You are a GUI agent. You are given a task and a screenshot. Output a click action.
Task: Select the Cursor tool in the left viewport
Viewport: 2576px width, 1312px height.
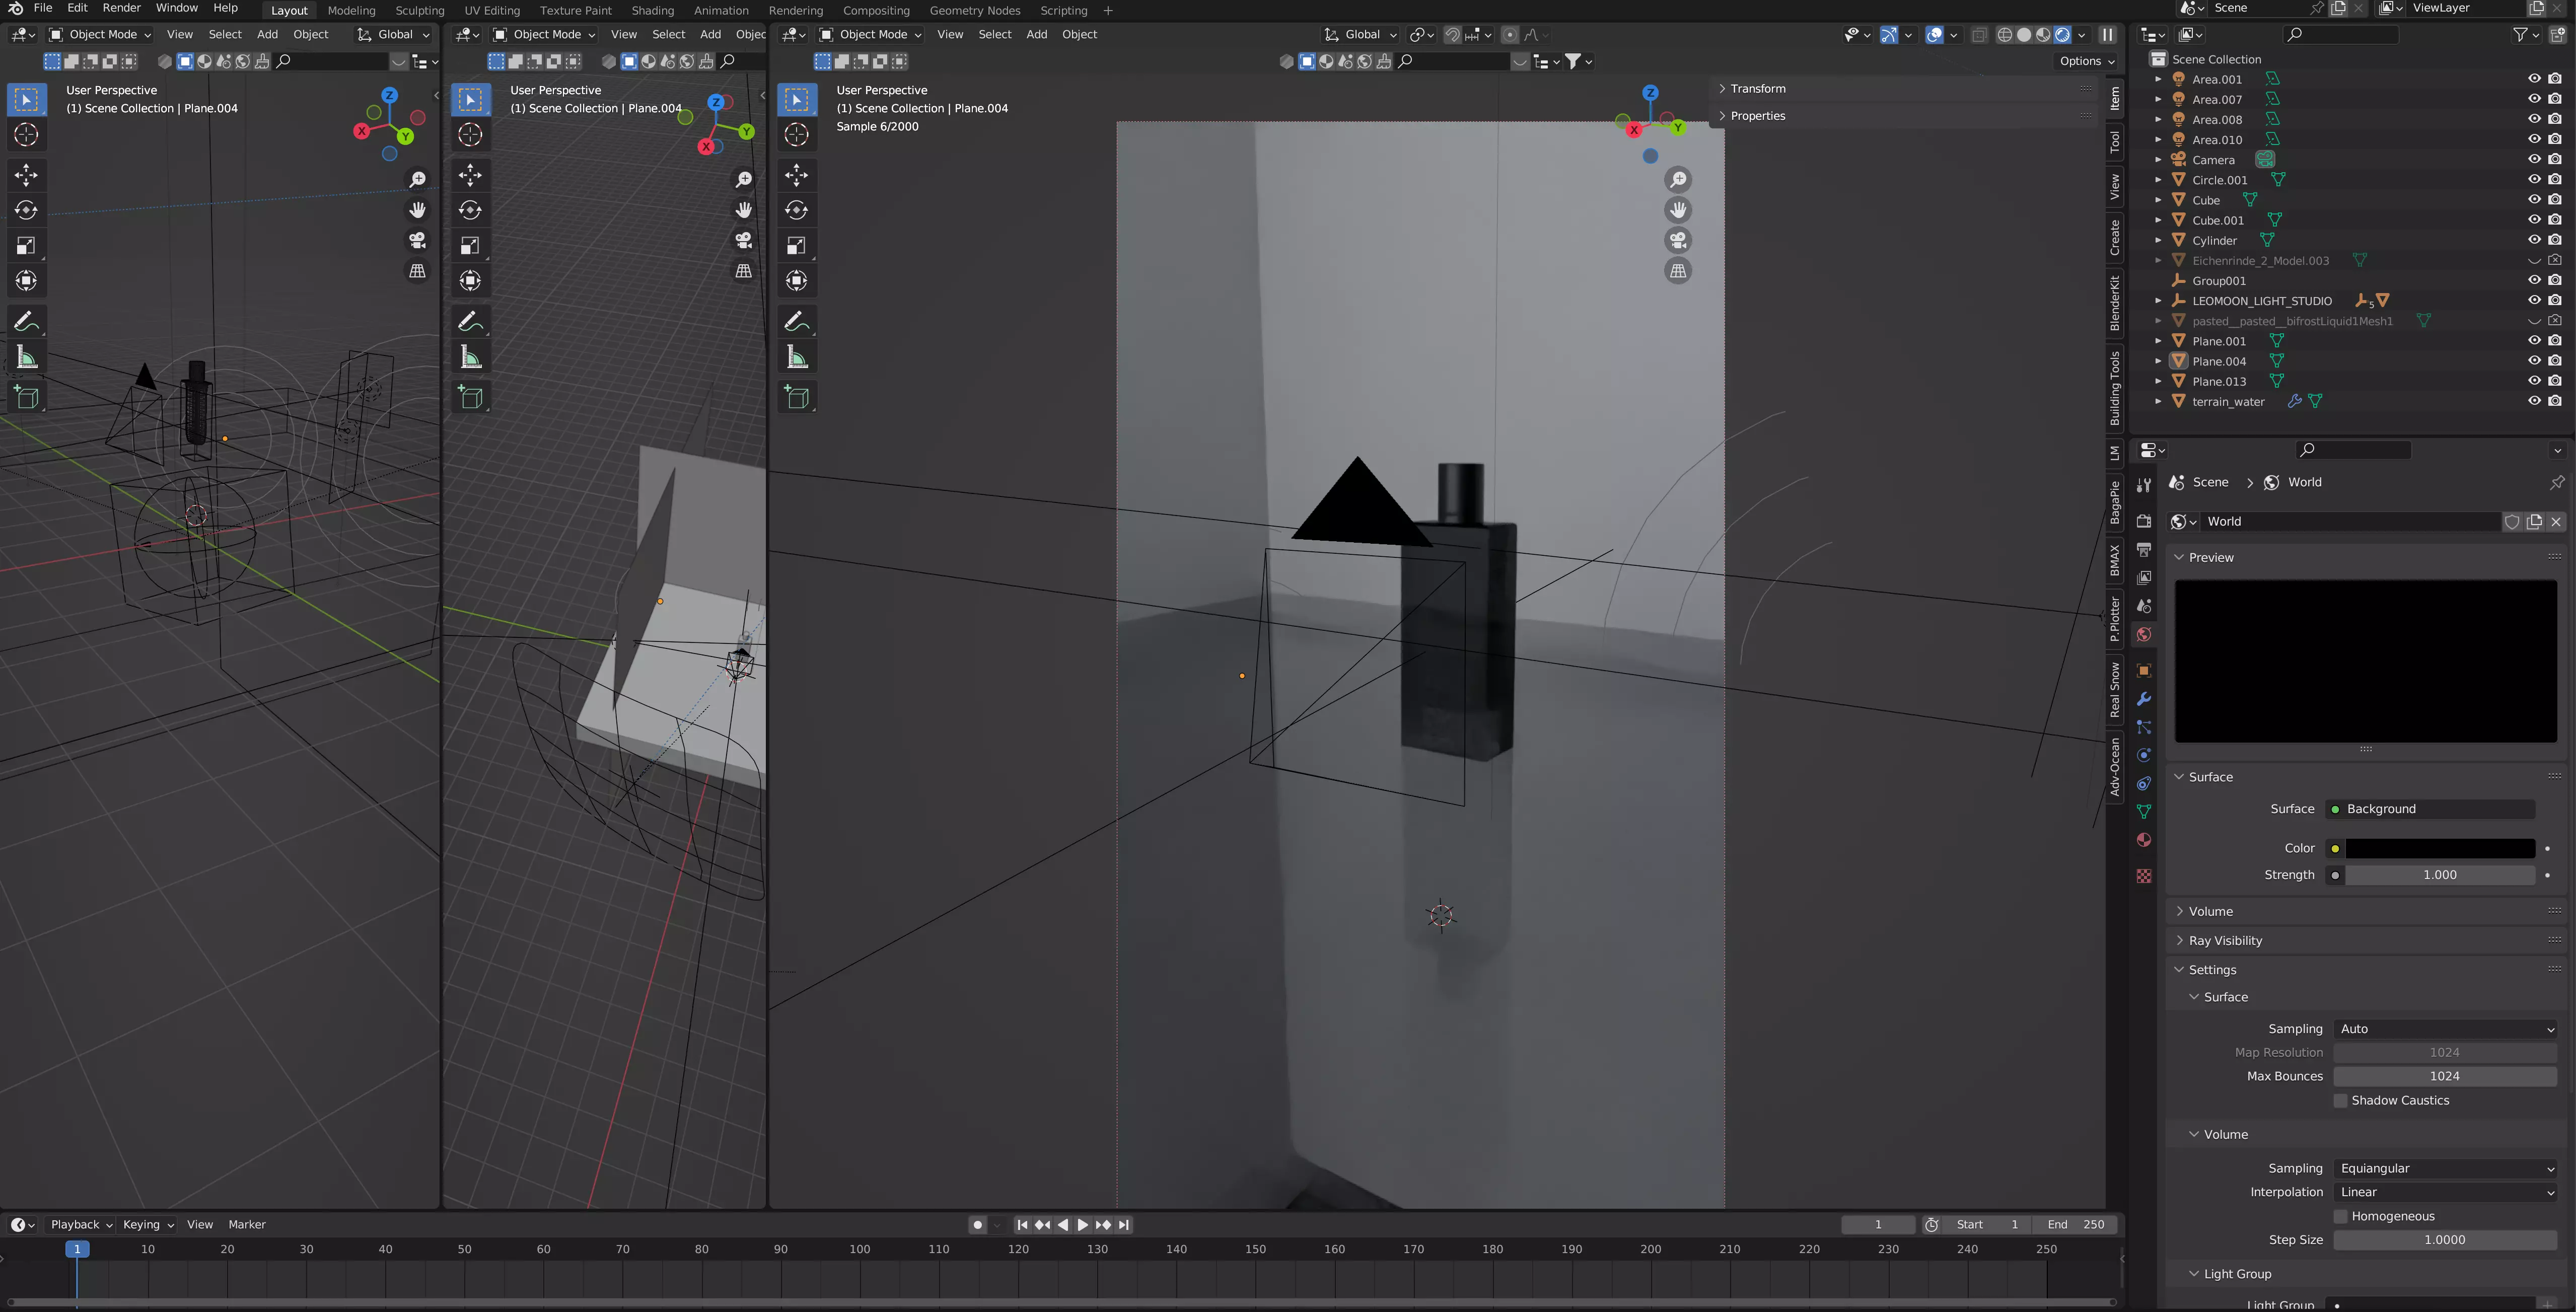point(26,135)
